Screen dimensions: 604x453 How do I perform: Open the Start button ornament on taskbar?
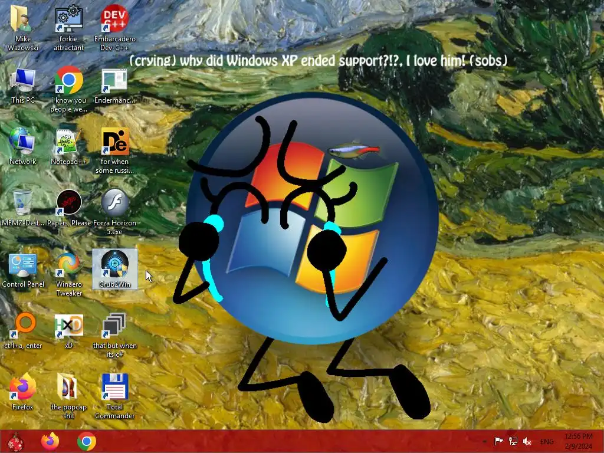tap(16, 441)
